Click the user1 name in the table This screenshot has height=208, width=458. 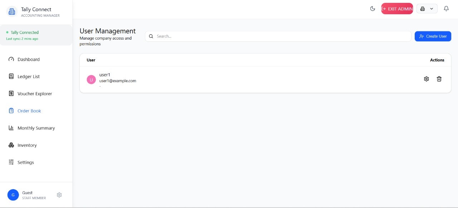(x=105, y=75)
